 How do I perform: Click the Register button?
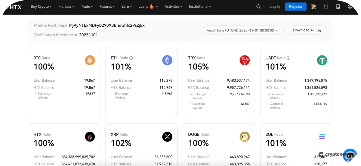click(295, 7)
